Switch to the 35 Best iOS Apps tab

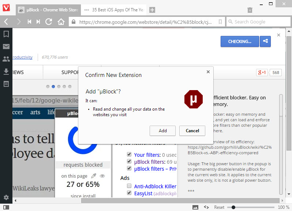114,10
